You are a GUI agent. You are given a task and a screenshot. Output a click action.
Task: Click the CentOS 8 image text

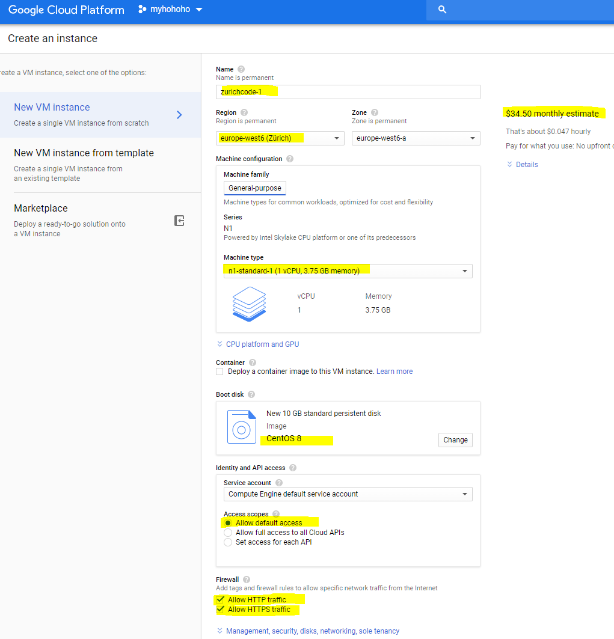coord(284,438)
